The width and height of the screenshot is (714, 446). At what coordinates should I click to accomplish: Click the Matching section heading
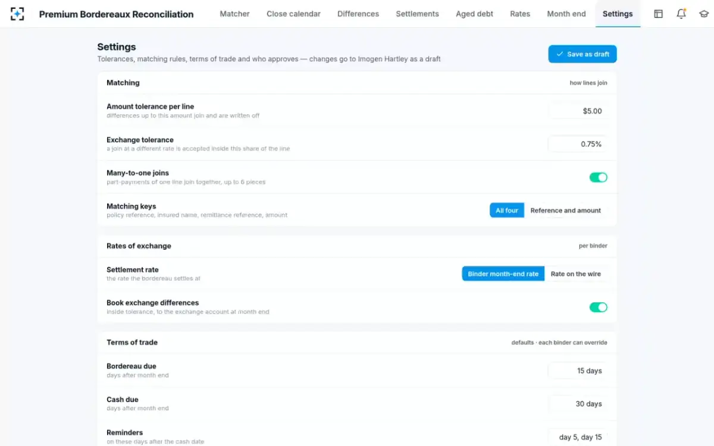click(123, 83)
